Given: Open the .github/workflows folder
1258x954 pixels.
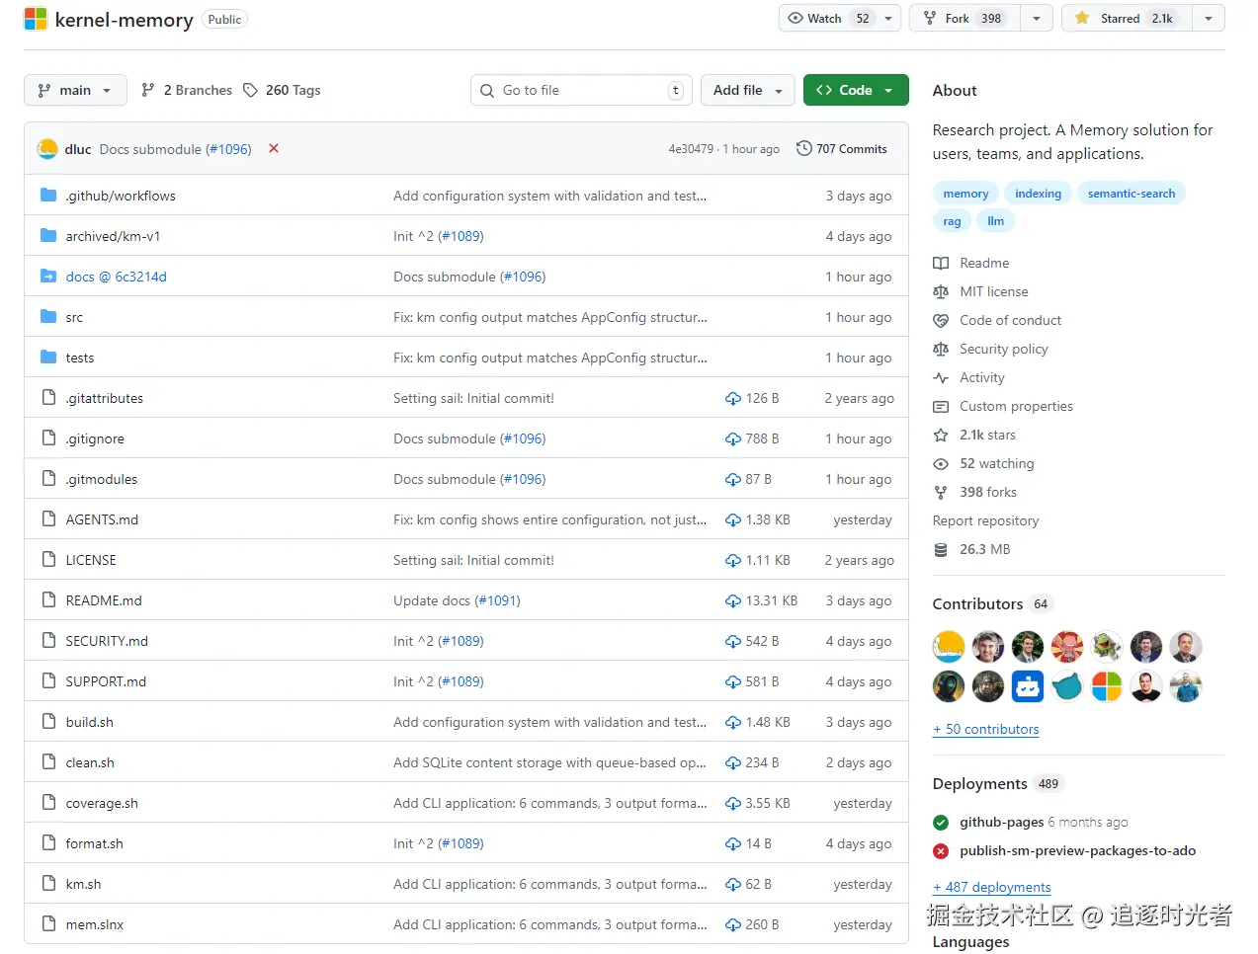Looking at the screenshot, I should pyautogui.click(x=121, y=196).
